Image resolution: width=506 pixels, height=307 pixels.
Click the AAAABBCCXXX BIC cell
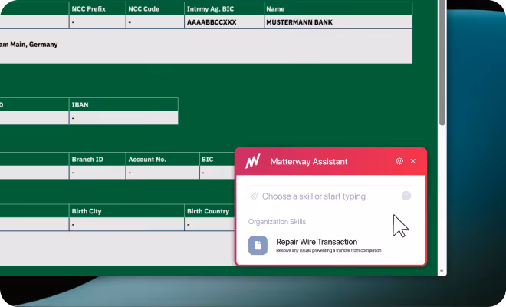click(x=224, y=22)
